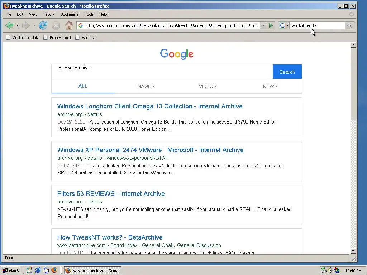The image size is (367, 275).
Task: Click the magnifying glass search icon
Action: pyautogui.click(x=349, y=25)
